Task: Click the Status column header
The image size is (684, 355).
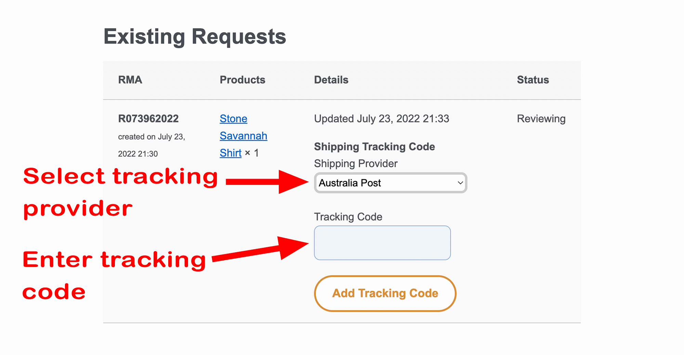Action: (532, 80)
